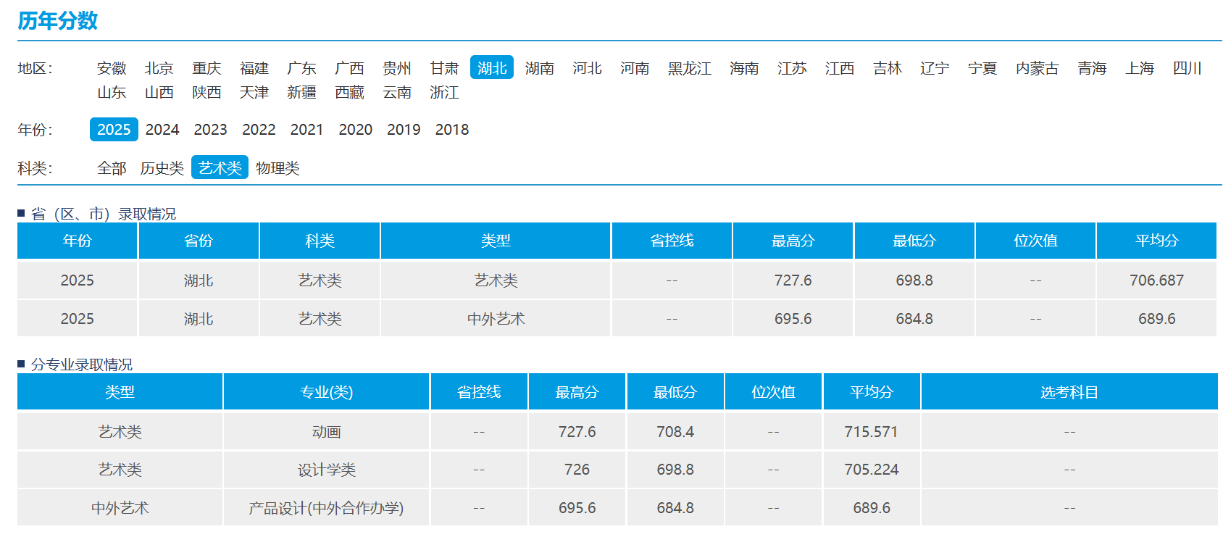The width and height of the screenshot is (1223, 537).
Task: Click the 省（区、市）录取情况 section title
Action: point(104,214)
